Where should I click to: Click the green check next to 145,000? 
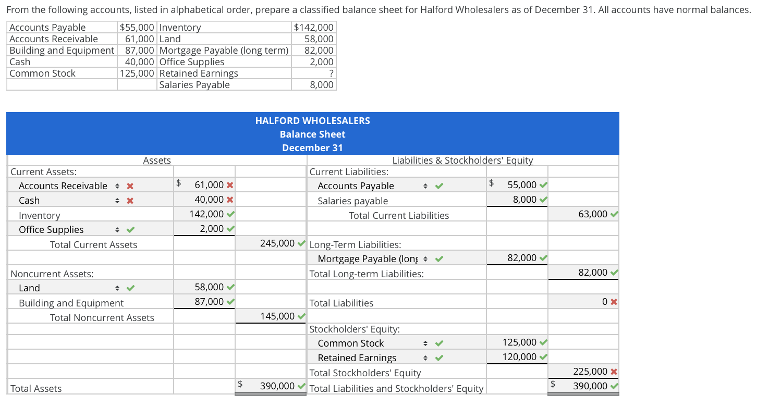(301, 316)
